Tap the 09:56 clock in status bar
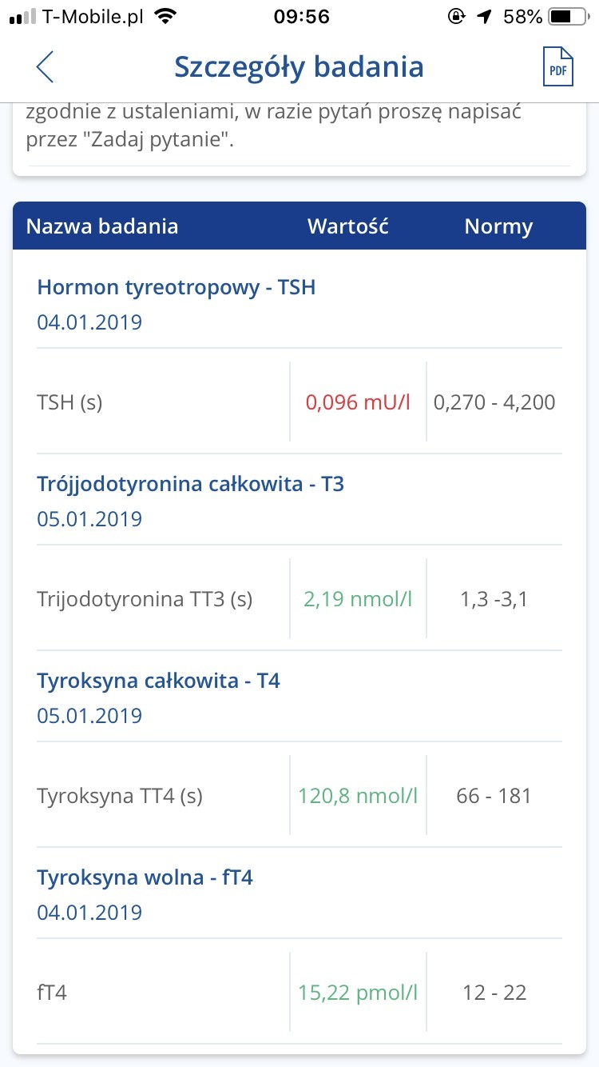This screenshot has height=1067, width=599. click(x=301, y=17)
